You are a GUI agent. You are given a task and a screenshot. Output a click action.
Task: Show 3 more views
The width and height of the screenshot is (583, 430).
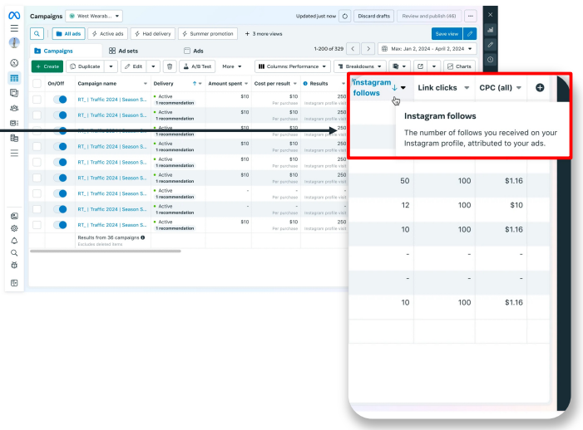coord(264,34)
